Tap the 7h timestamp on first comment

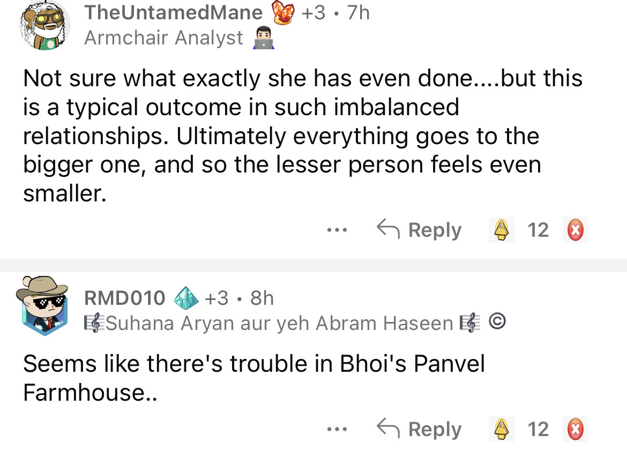click(359, 12)
